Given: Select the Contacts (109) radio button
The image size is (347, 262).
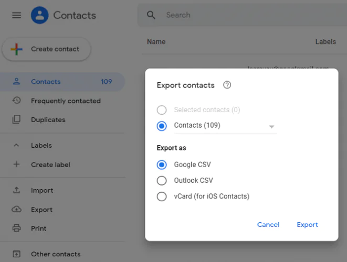Looking at the screenshot, I should [162, 126].
